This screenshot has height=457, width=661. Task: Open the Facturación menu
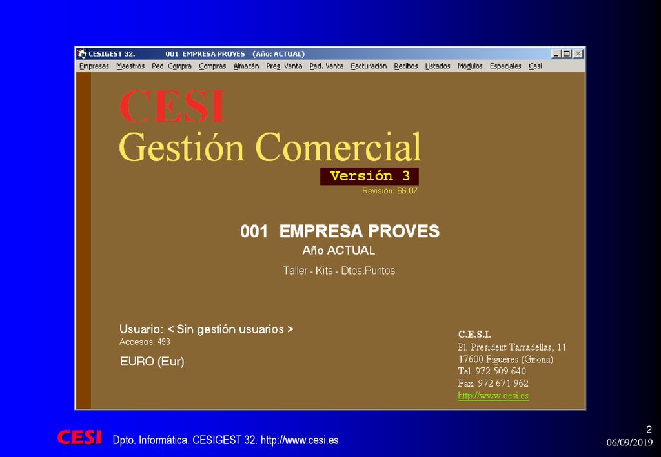point(369,66)
